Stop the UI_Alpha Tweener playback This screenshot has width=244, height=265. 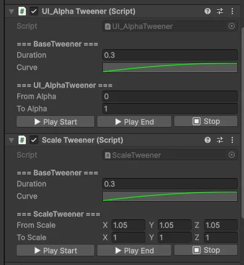point(206,121)
